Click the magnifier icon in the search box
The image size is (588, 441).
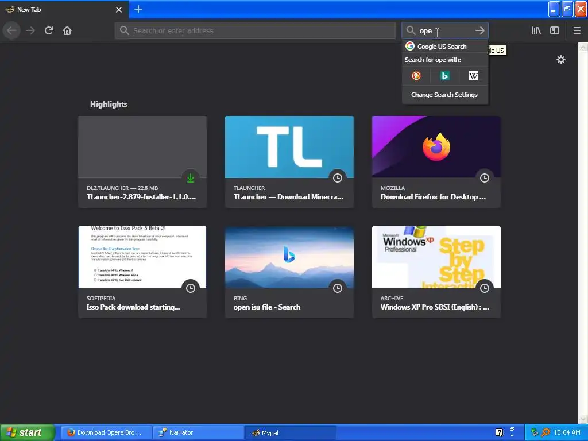click(411, 30)
